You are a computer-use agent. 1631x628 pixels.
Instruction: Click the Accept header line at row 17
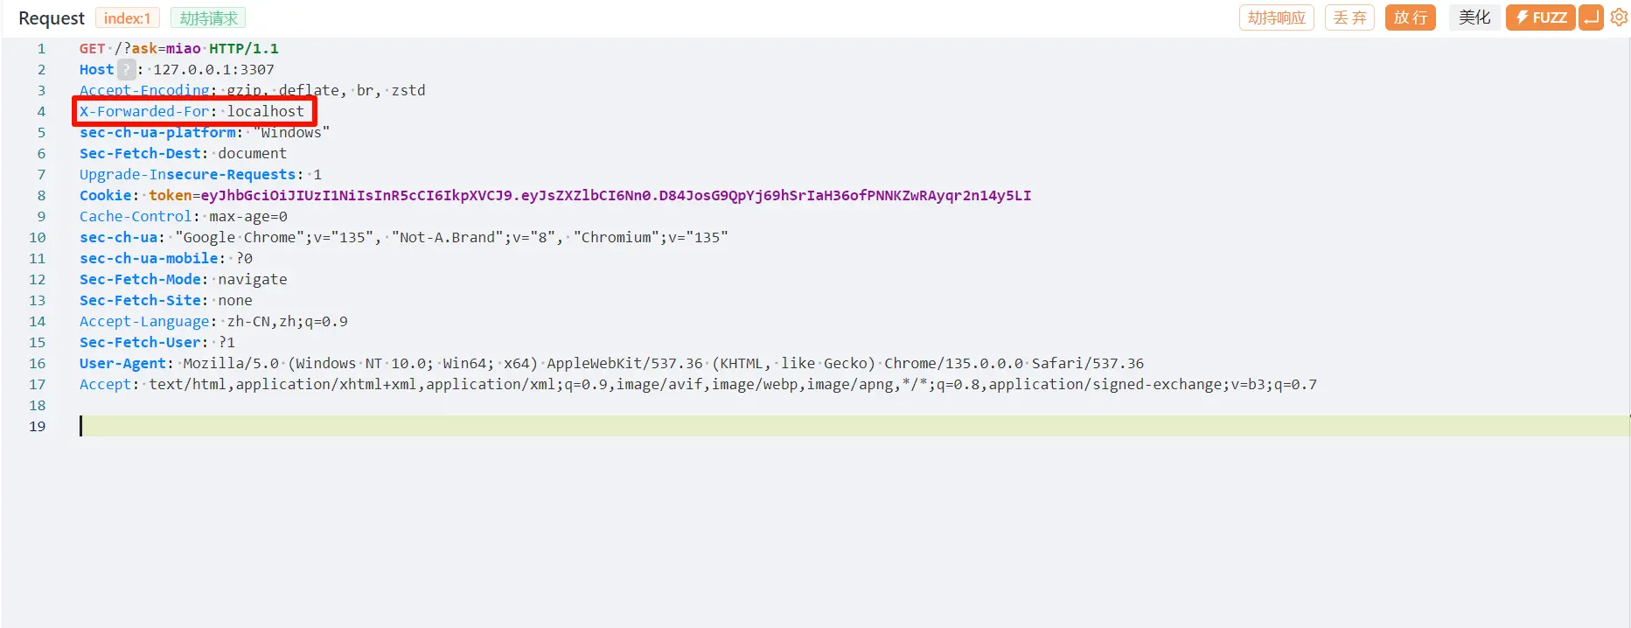[698, 384]
